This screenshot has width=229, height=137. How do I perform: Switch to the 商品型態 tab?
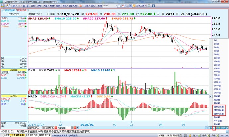(x=7, y=10)
